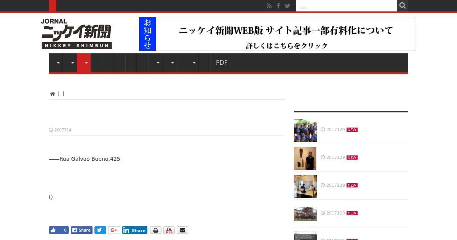Expand the red highlighted nav dropdown
The image size is (457, 240).
pyautogui.click(x=84, y=63)
